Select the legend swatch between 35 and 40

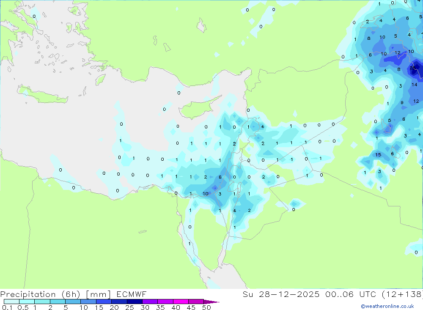(x=165, y=302)
